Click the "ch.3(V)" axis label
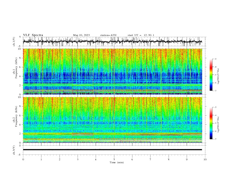231x179 pixels. click(14, 150)
